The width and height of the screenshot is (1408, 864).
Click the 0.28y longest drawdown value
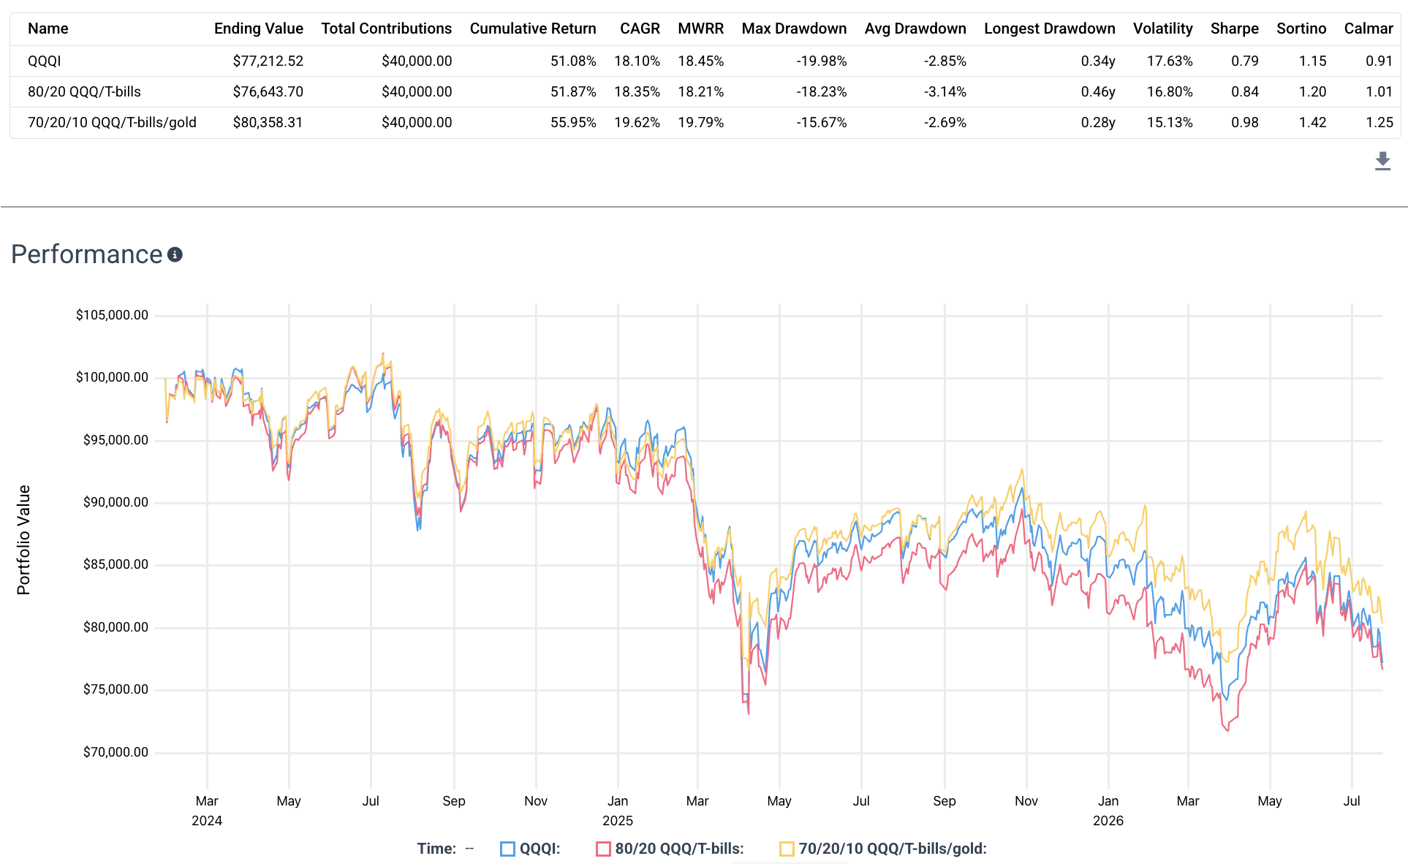[1098, 122]
